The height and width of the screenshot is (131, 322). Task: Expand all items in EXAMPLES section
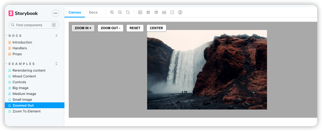click(x=56, y=64)
